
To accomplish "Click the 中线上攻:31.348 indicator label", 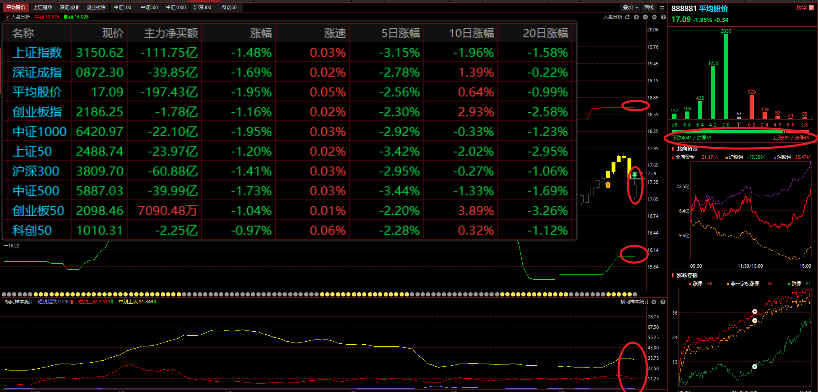I will click(138, 302).
